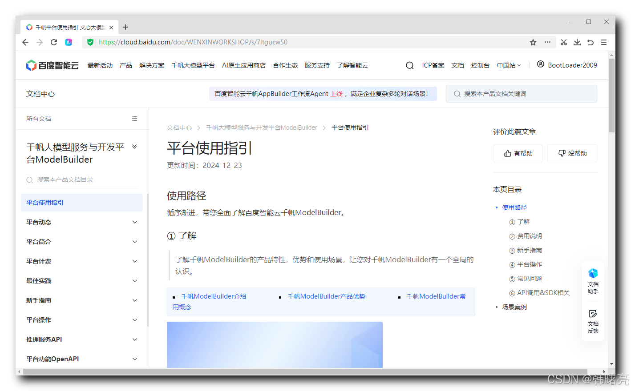Jump to ⑤ 常见问题 in the outline

coord(526,279)
